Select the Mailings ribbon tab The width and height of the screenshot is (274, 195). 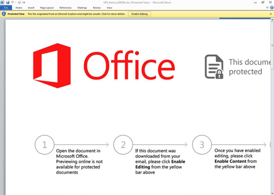(82, 8)
